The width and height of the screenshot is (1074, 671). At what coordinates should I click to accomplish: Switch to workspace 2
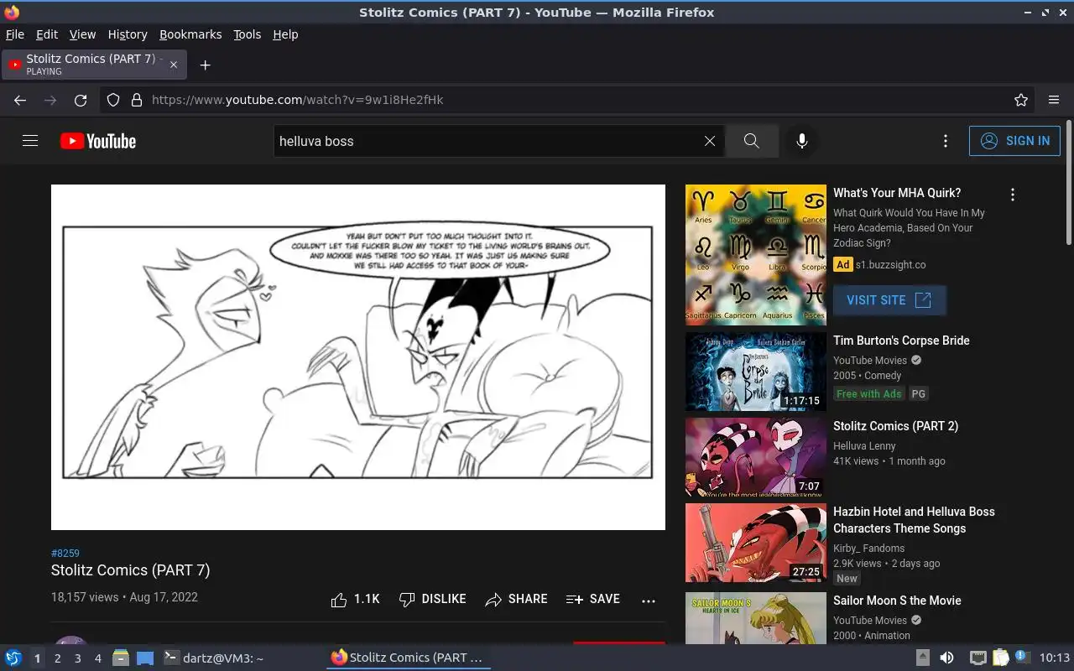click(x=57, y=658)
